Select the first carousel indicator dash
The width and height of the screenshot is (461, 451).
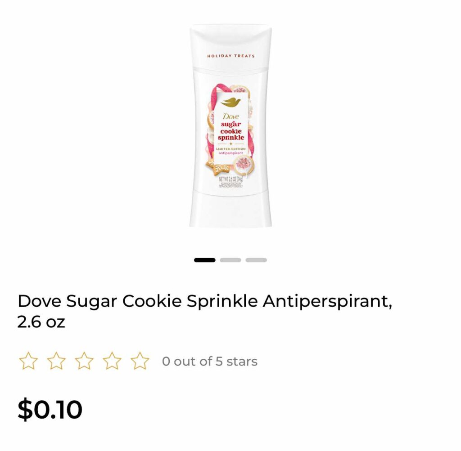(205, 260)
